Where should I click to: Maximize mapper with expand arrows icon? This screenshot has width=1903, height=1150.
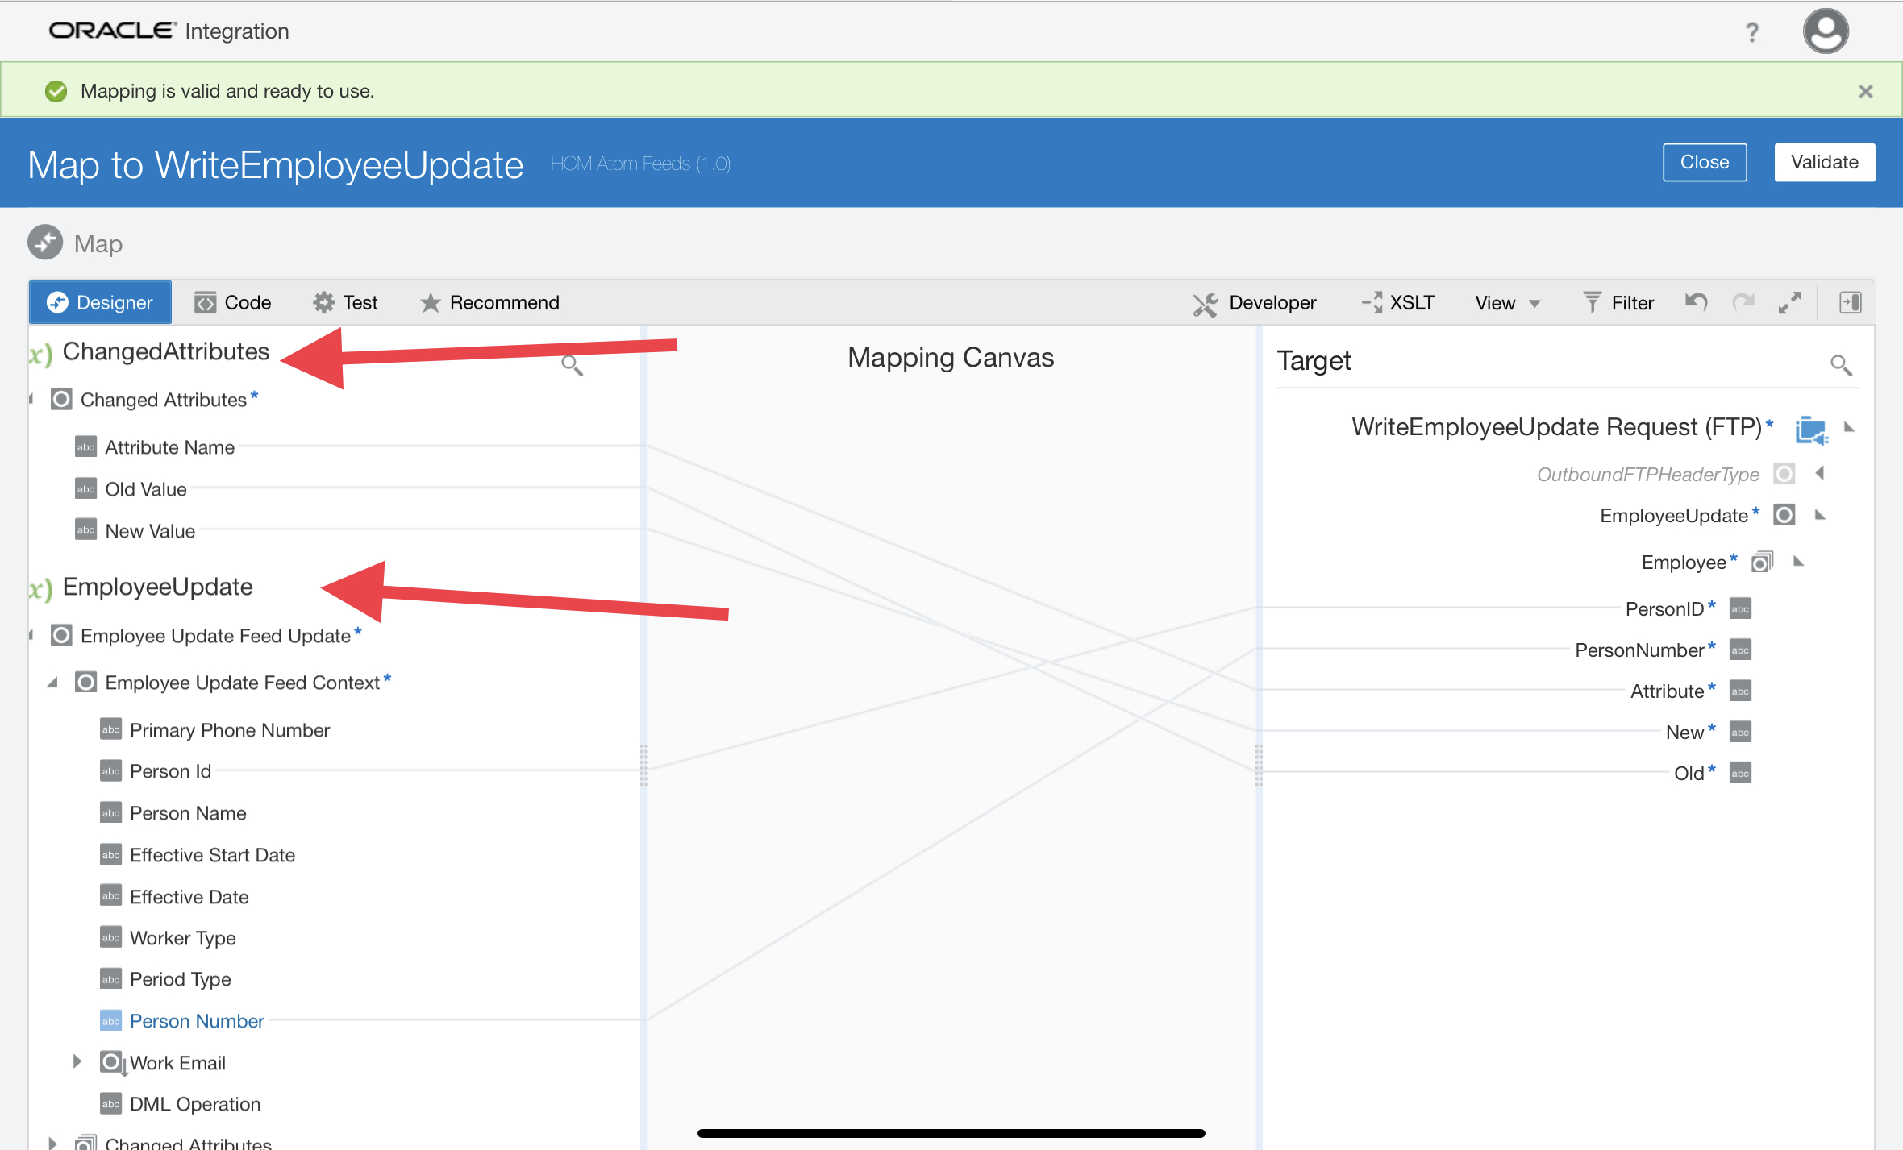pyautogui.click(x=1790, y=302)
